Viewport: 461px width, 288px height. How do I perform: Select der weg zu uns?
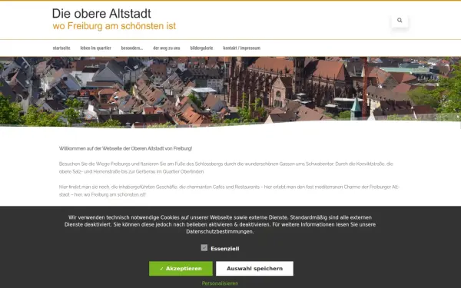[x=167, y=48]
